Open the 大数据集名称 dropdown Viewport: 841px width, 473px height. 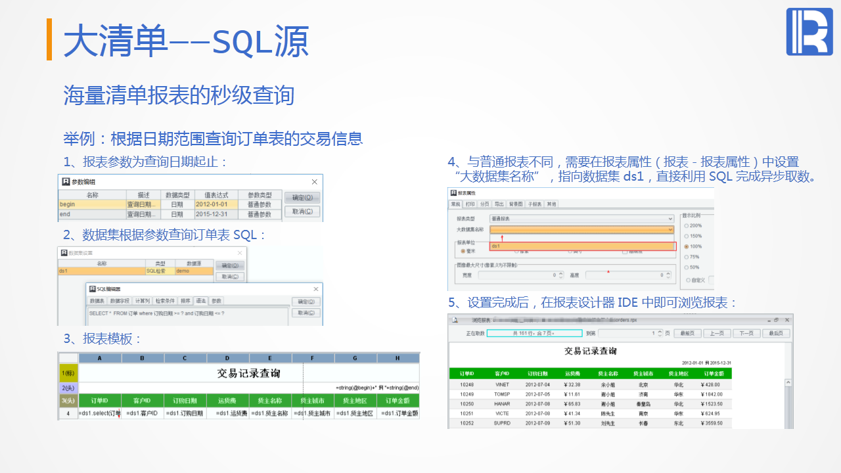582,229
